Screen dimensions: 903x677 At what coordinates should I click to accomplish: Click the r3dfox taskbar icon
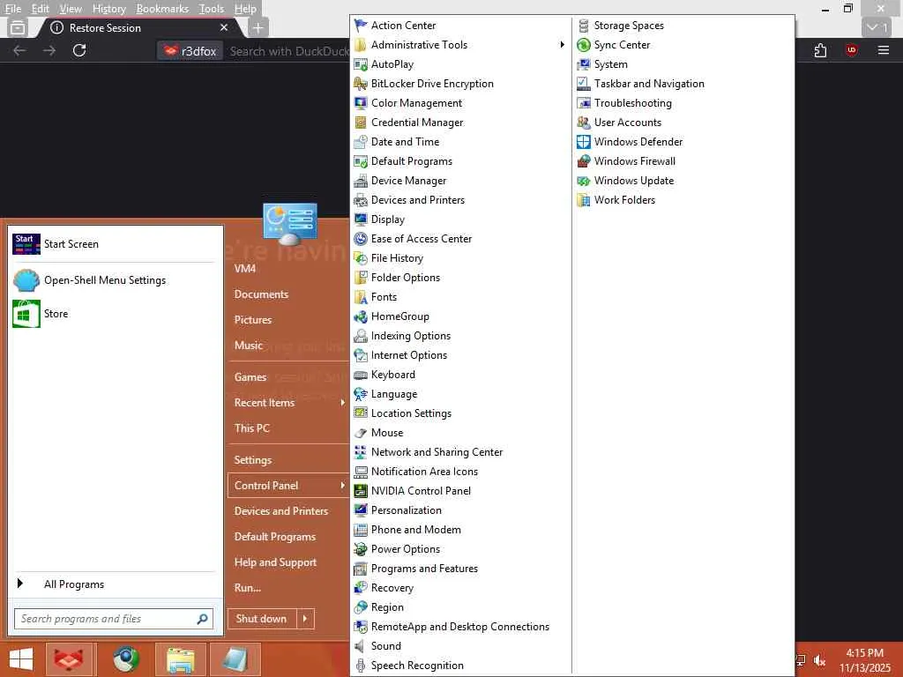(x=69, y=660)
